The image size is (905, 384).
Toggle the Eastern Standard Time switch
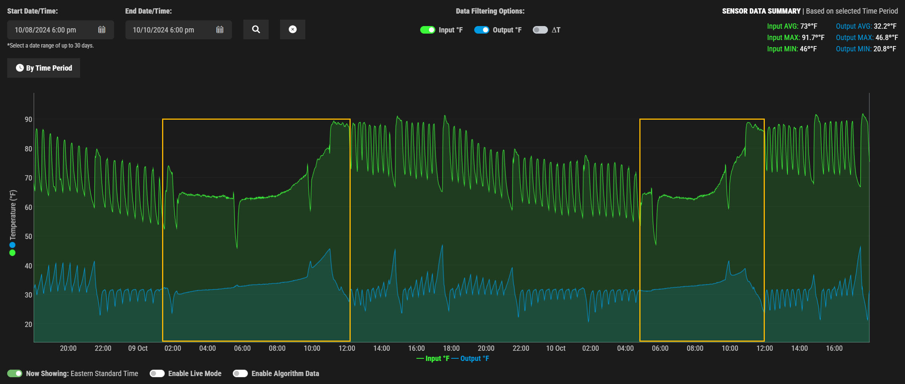pyautogui.click(x=15, y=373)
